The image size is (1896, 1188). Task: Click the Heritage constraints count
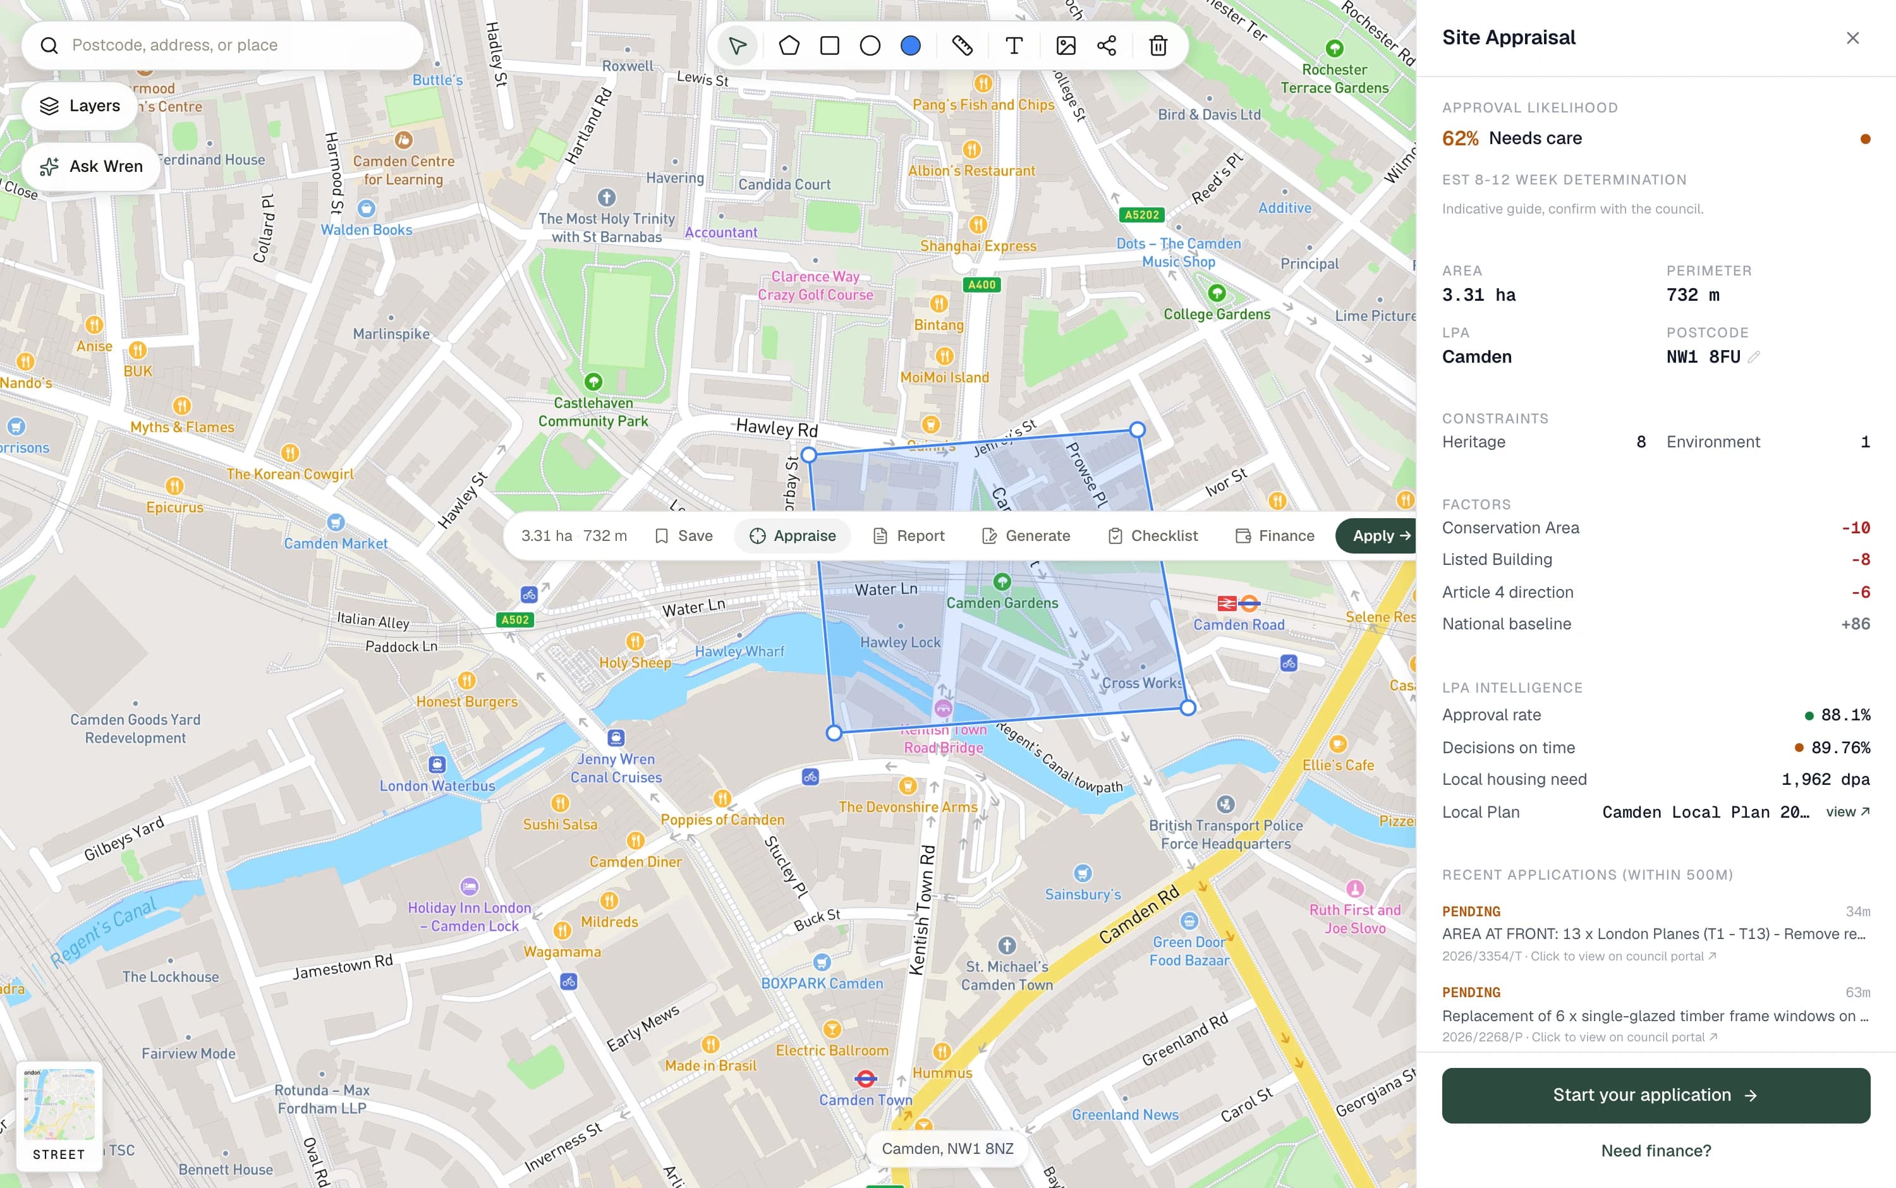pos(1641,442)
